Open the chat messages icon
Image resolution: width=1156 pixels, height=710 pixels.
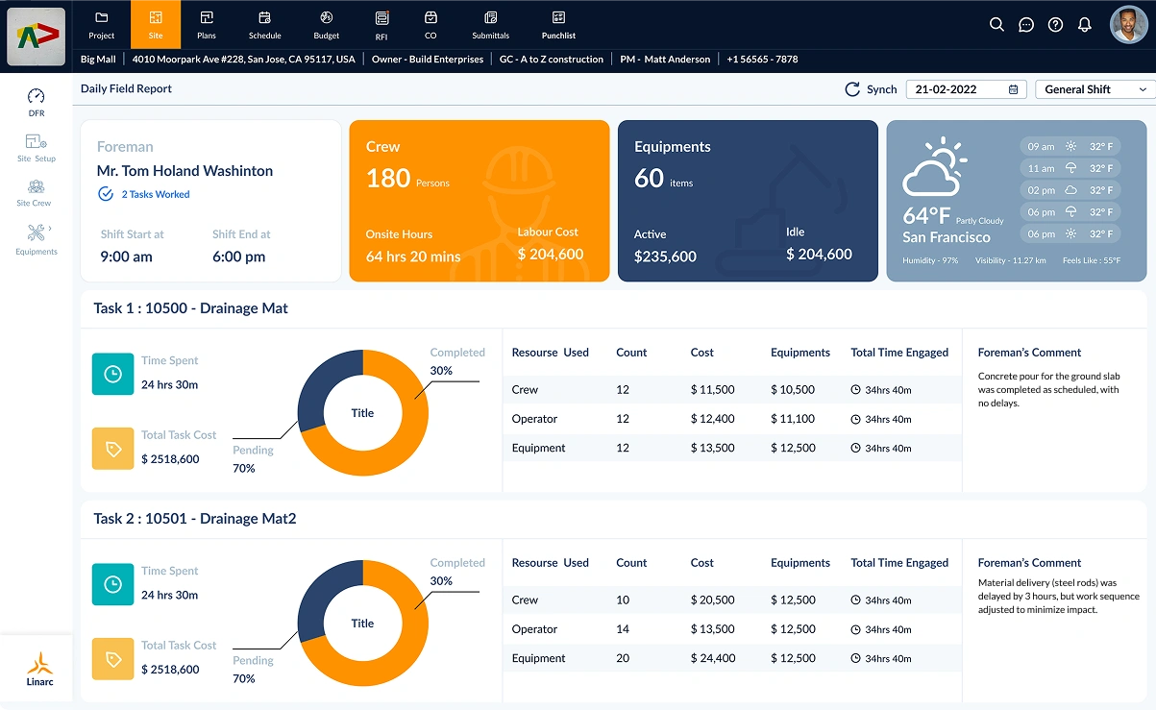pyautogui.click(x=1025, y=25)
